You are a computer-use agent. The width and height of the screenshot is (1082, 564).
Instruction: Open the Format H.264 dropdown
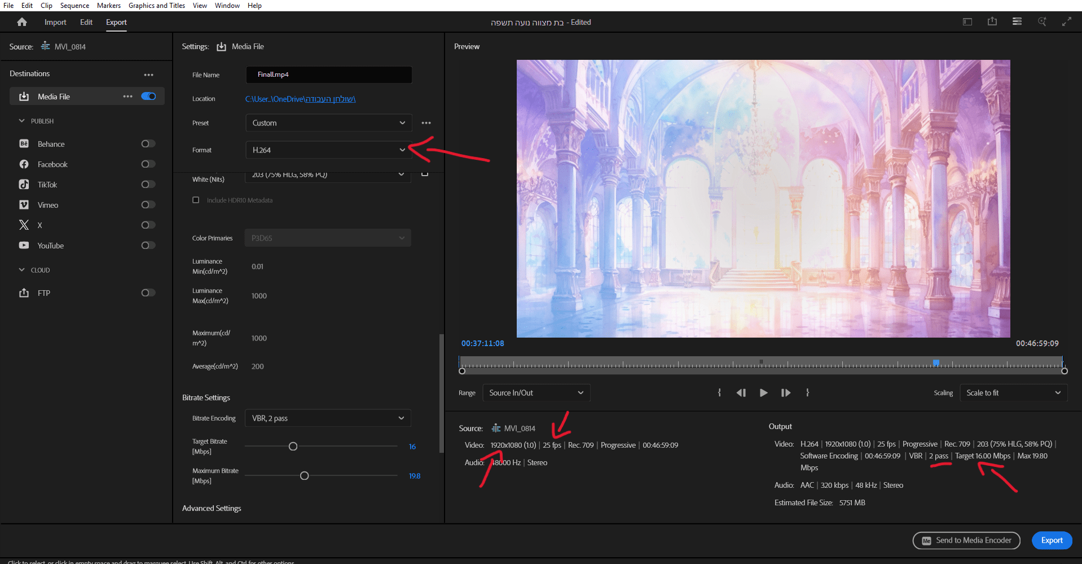(x=328, y=150)
